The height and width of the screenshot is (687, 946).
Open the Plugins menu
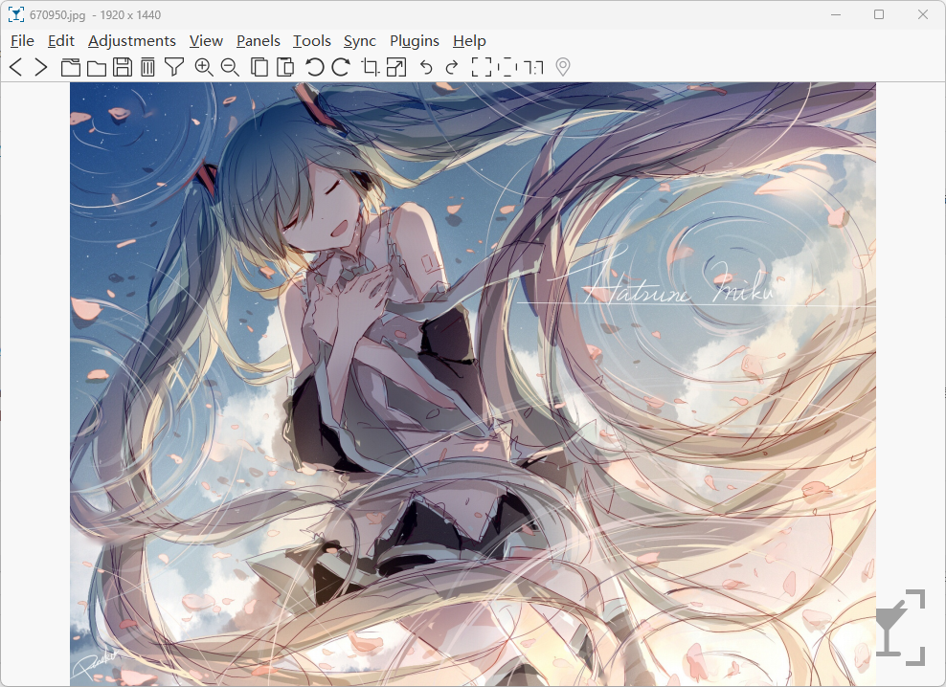(414, 41)
